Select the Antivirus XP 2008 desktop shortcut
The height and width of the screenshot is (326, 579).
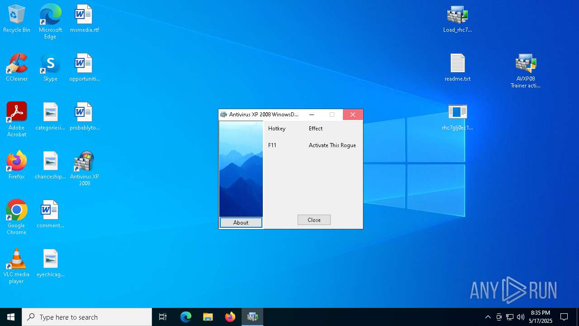[84, 168]
